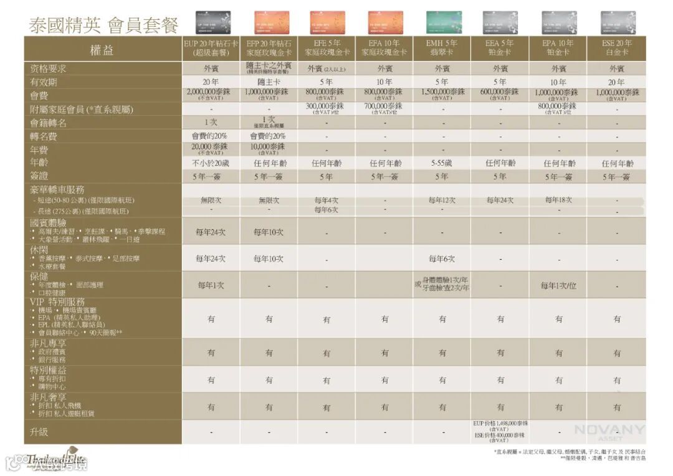Click the 升級 row label

pos(39,432)
